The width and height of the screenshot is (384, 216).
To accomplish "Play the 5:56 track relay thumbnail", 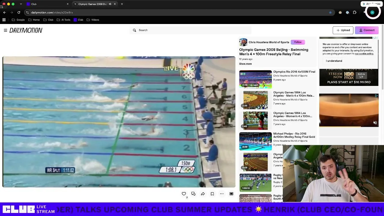I will click(255, 162).
